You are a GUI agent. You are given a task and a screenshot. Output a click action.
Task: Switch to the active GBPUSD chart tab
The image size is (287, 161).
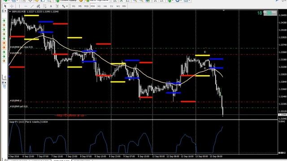(61, 160)
